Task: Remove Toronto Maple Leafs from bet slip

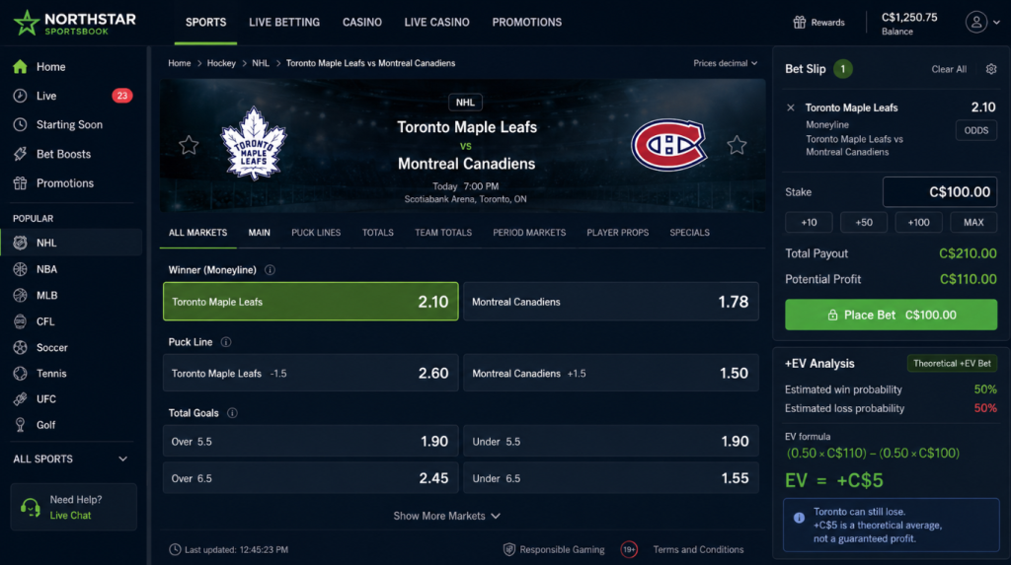Action: pos(791,107)
